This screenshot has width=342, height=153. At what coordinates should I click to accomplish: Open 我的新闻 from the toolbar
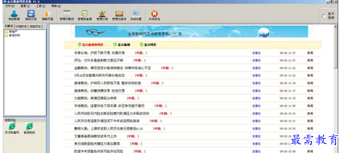[x=14, y=15]
